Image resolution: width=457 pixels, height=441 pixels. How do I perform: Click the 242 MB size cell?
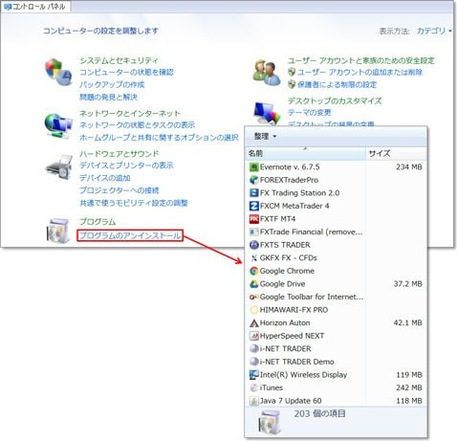point(409,387)
